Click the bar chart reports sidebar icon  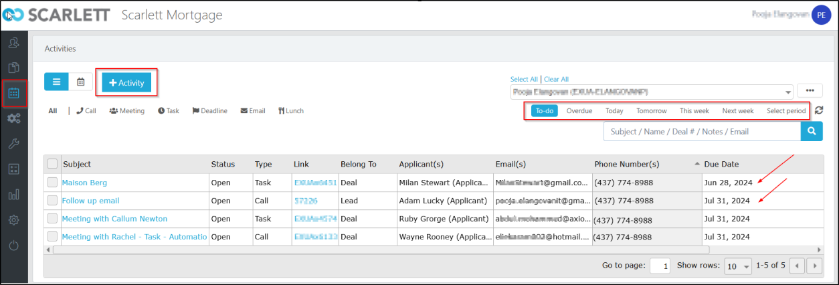[x=13, y=195]
